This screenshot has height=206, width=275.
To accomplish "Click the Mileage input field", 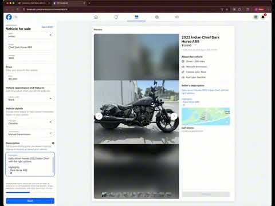I will (30, 57).
